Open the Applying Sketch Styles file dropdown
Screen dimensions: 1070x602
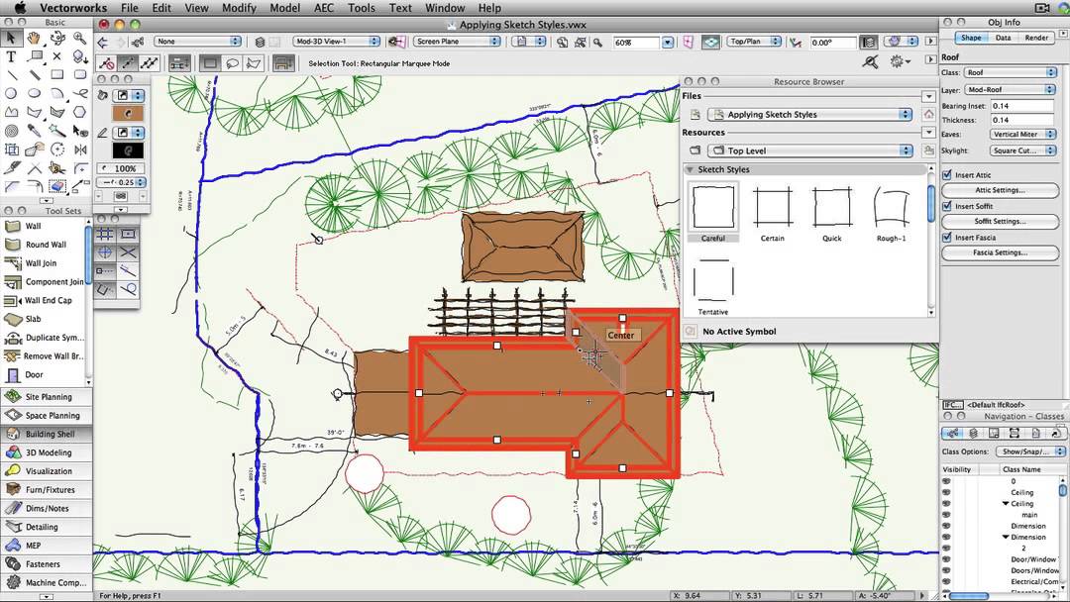coord(810,115)
